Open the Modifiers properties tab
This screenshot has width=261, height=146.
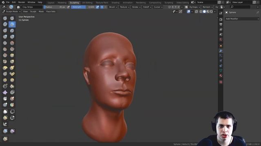click(221, 51)
